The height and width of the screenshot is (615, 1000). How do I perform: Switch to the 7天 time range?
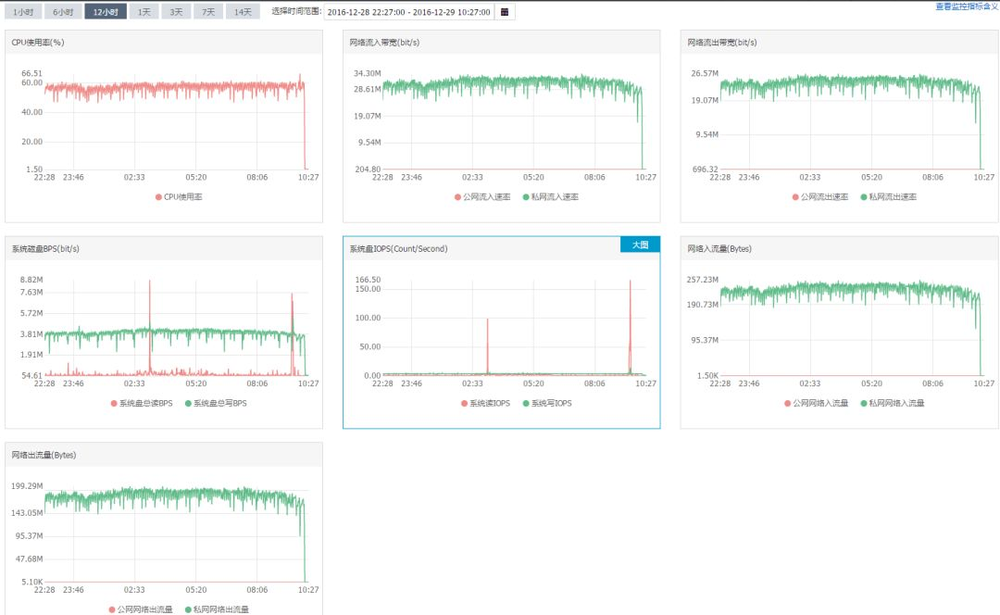coord(208,11)
